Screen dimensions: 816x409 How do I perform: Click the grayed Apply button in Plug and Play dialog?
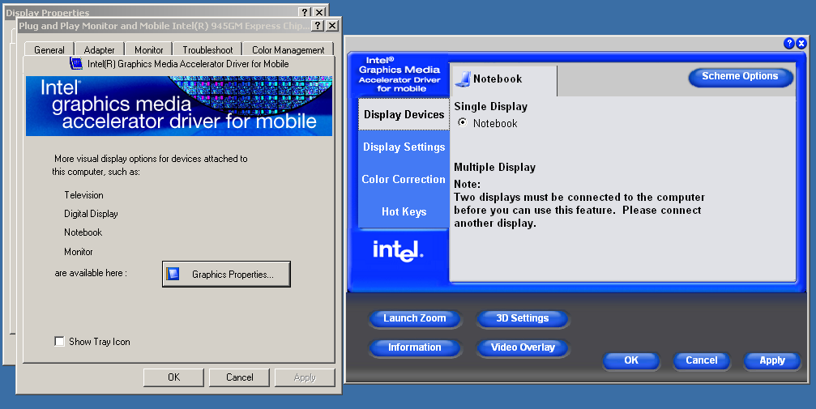click(x=305, y=377)
